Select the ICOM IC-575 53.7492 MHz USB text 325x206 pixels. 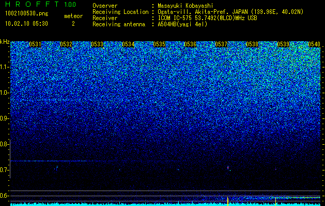(207, 18)
